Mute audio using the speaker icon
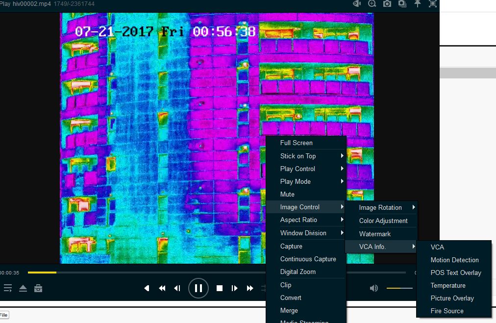 374,288
